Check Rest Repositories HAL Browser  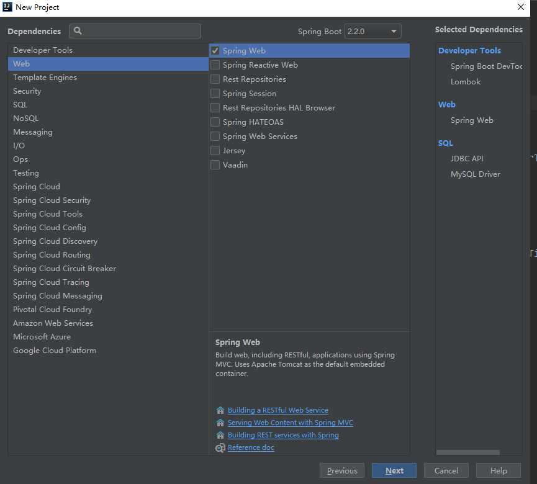(215, 107)
